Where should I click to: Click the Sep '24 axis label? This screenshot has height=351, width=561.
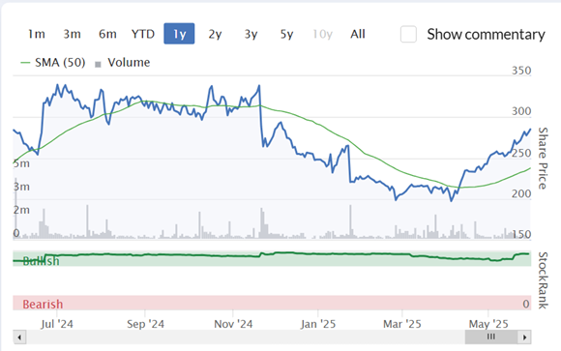pos(146,324)
